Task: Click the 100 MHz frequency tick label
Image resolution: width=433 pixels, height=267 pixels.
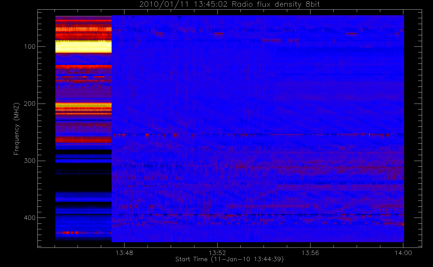Action: point(29,47)
